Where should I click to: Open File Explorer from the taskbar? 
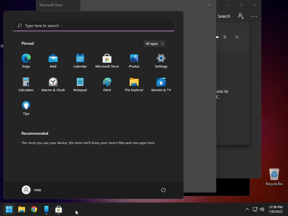(x=22, y=209)
